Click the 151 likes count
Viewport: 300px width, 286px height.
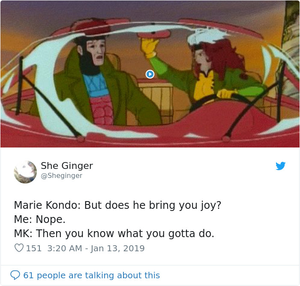(34, 248)
